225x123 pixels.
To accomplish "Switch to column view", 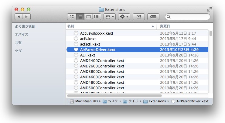I will 88,17.
